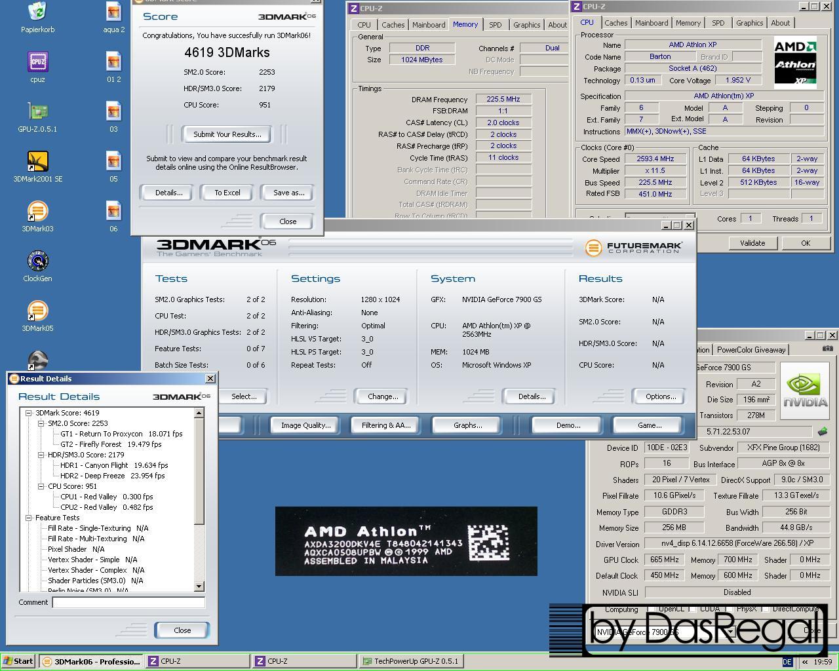Click the Result Details scrollbar up arrow

(199, 413)
